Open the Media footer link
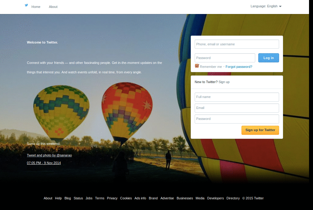313x210 pixels. coord(200,198)
